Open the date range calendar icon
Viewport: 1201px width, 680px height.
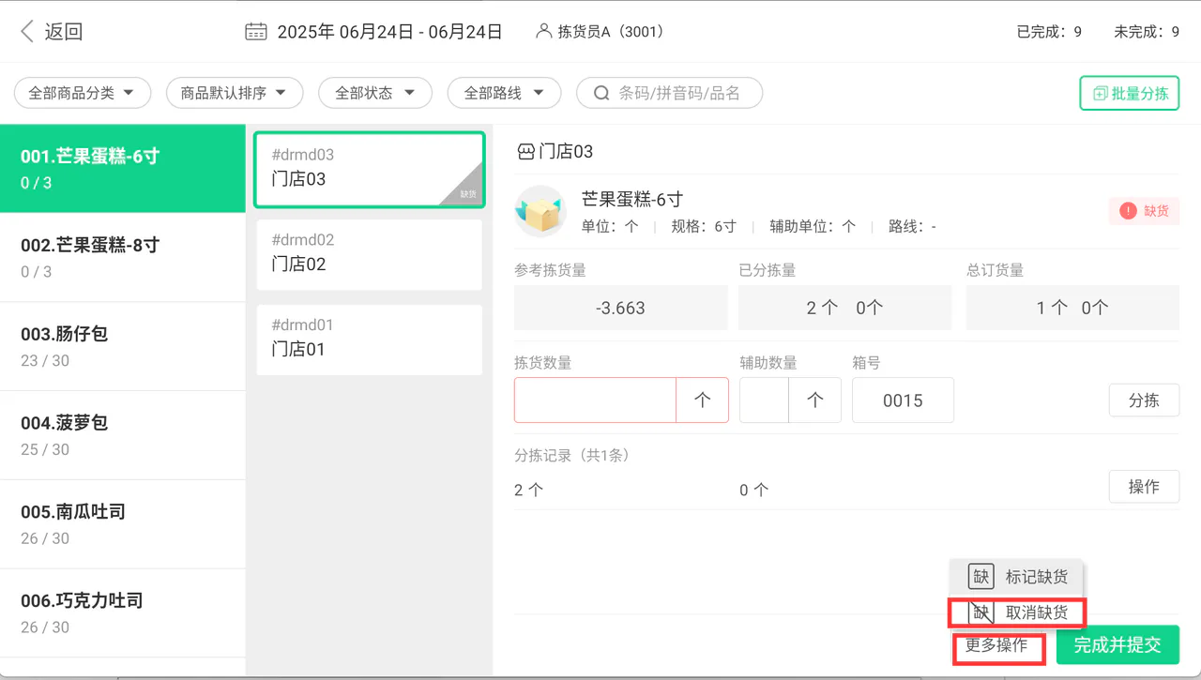coord(256,32)
